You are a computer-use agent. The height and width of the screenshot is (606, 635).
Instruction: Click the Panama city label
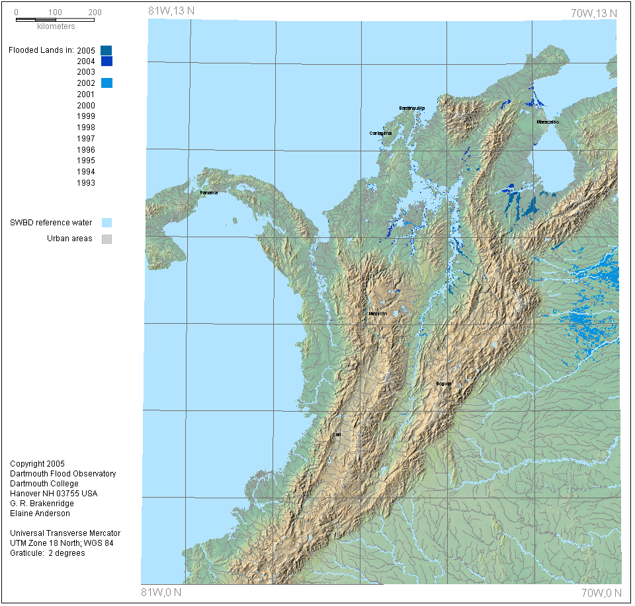click(208, 192)
